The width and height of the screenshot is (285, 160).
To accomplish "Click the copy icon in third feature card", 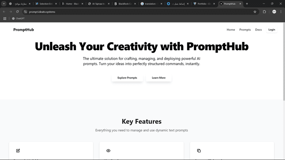I will (x=199, y=151).
